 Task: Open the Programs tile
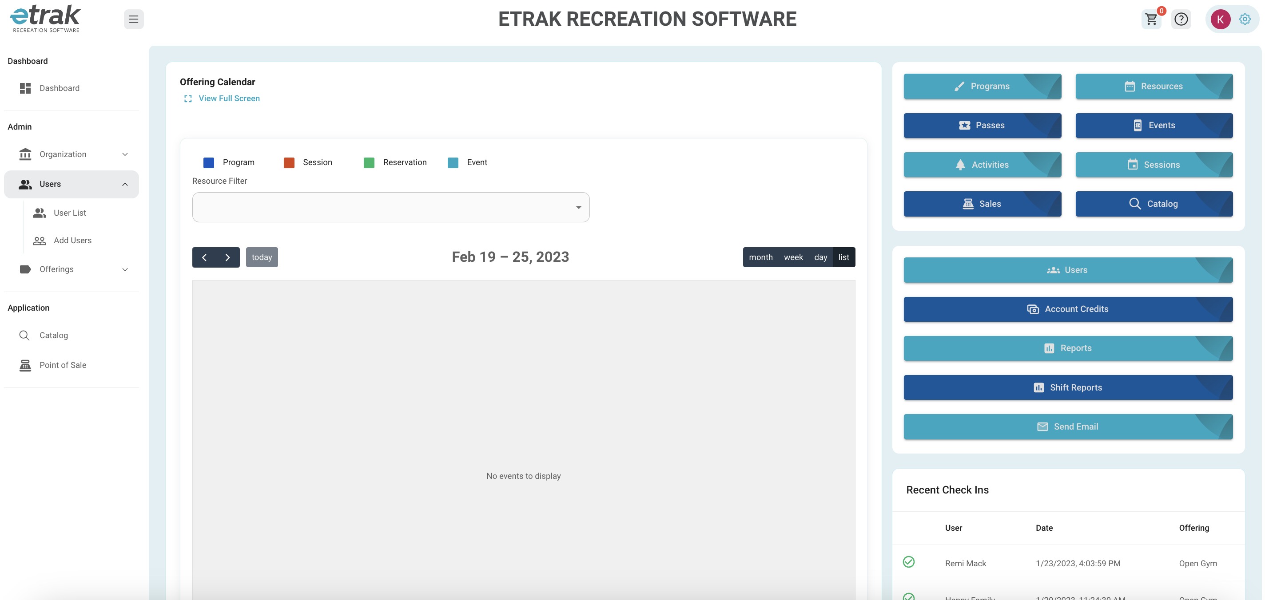click(x=982, y=87)
